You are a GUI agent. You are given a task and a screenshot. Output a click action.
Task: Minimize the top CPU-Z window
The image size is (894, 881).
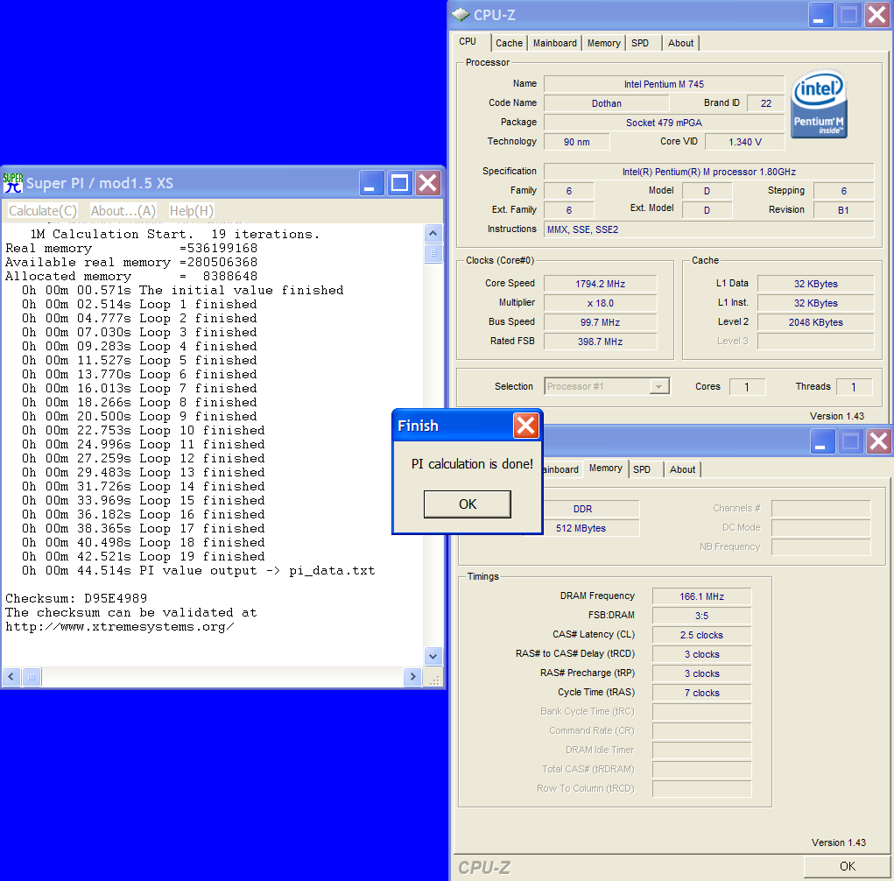pyautogui.click(x=820, y=16)
